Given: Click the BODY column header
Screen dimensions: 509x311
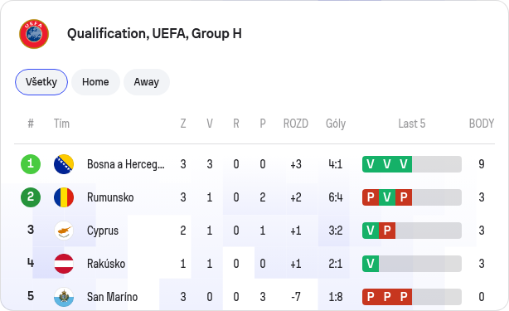Looking at the screenshot, I should (x=482, y=124).
